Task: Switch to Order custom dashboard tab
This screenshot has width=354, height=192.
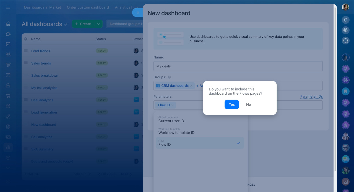Action: coord(88,7)
